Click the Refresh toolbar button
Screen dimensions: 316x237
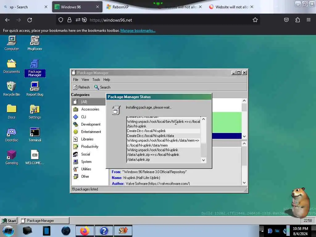(x=81, y=87)
